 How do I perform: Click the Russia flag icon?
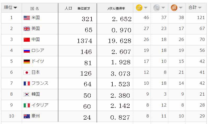[x=27, y=51]
